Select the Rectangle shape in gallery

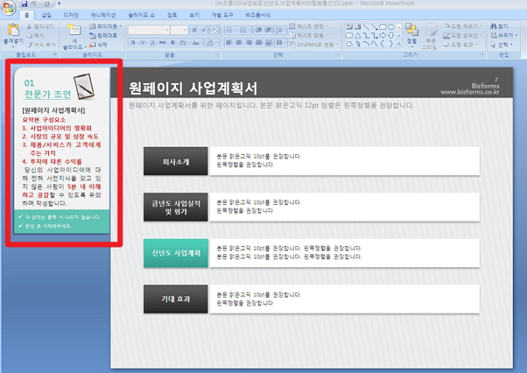pyautogui.click(x=383, y=27)
